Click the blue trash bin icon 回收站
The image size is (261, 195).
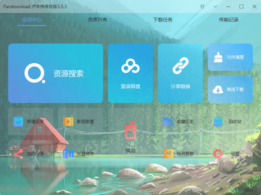click(x=218, y=121)
